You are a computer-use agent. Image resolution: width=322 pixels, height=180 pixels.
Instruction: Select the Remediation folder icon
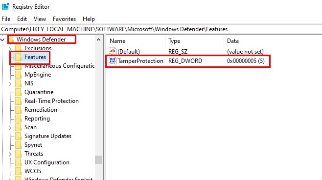[18, 110]
